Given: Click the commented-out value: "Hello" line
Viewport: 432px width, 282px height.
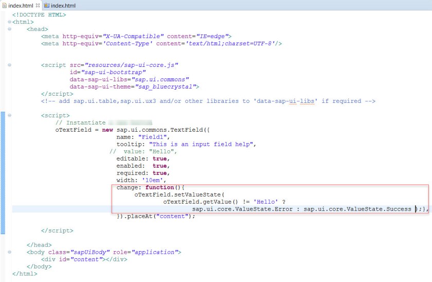Looking at the screenshot, I should [x=143, y=151].
